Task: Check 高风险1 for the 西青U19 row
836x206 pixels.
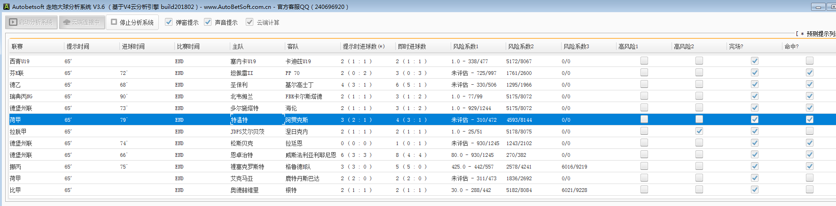Action: click(644, 61)
